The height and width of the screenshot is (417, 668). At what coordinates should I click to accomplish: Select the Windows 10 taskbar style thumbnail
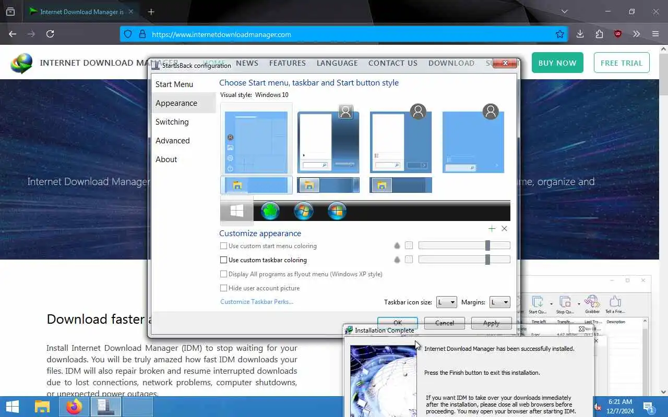click(256, 185)
